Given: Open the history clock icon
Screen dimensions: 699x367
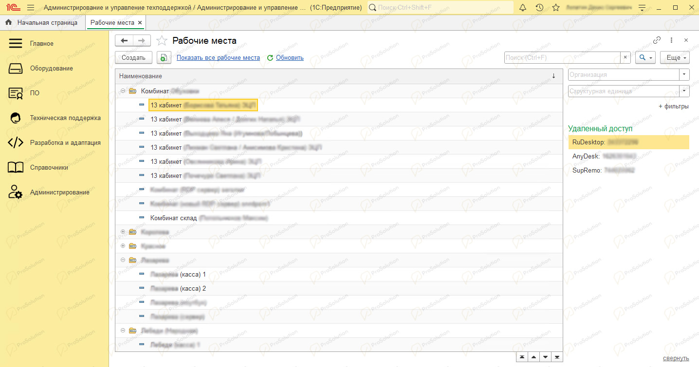Looking at the screenshot, I should click(x=539, y=8).
